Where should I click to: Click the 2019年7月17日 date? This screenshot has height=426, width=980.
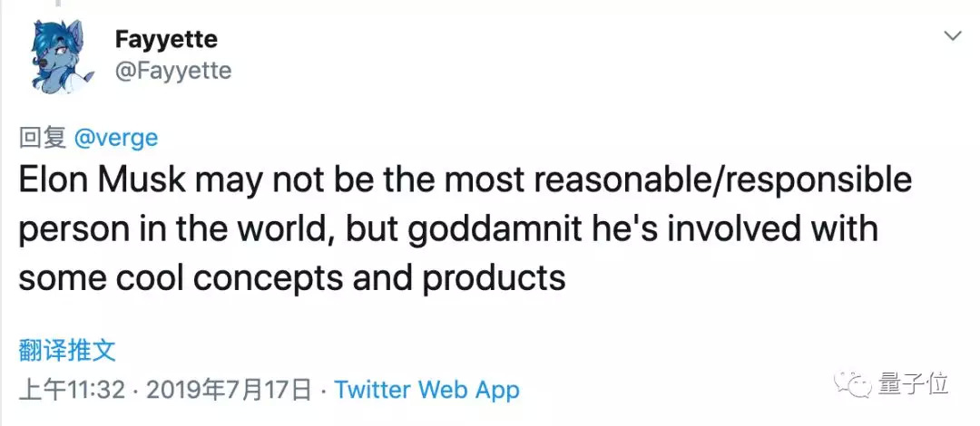pyautogui.click(x=229, y=390)
